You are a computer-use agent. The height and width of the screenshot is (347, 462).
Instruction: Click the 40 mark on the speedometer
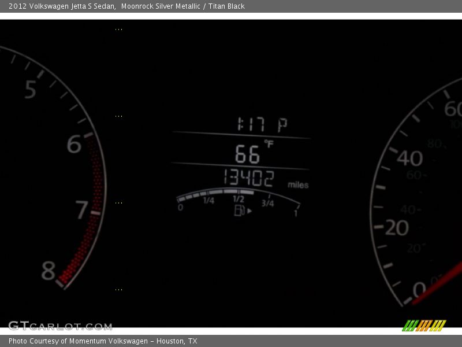coord(409,158)
